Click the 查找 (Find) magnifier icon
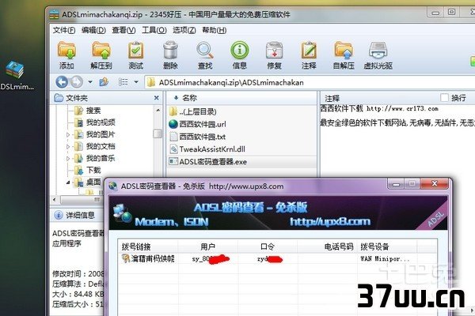The width and height of the screenshot is (475, 316). 205,55
